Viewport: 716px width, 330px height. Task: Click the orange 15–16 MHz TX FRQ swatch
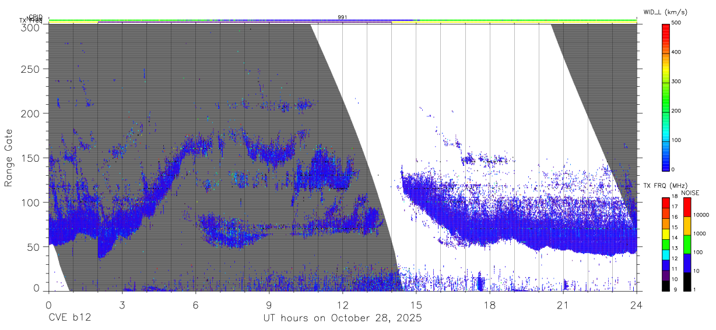click(x=666, y=223)
